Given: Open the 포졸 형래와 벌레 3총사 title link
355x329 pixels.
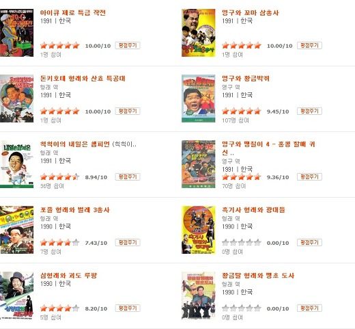Looking at the screenshot, I should click(75, 210).
